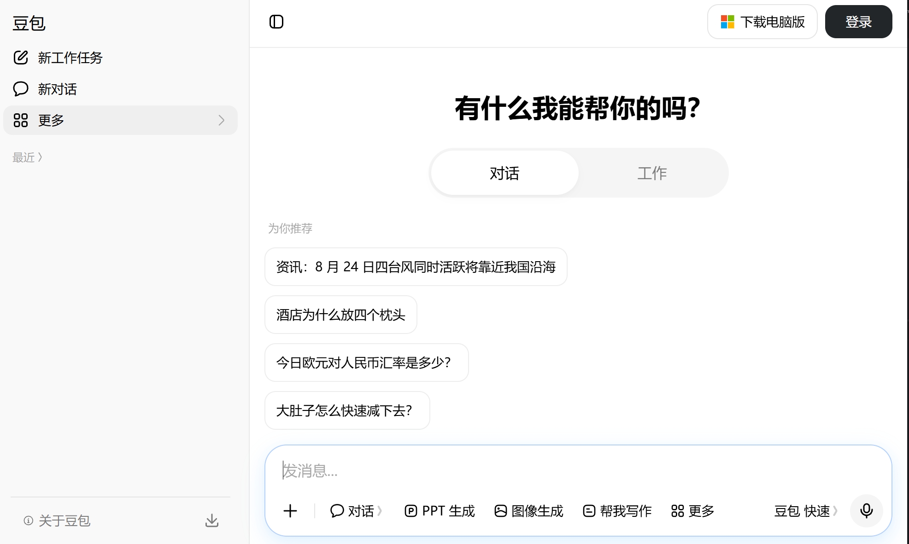909x544 pixels.
Task: Select PPT 生成 skill
Action: [x=440, y=511]
